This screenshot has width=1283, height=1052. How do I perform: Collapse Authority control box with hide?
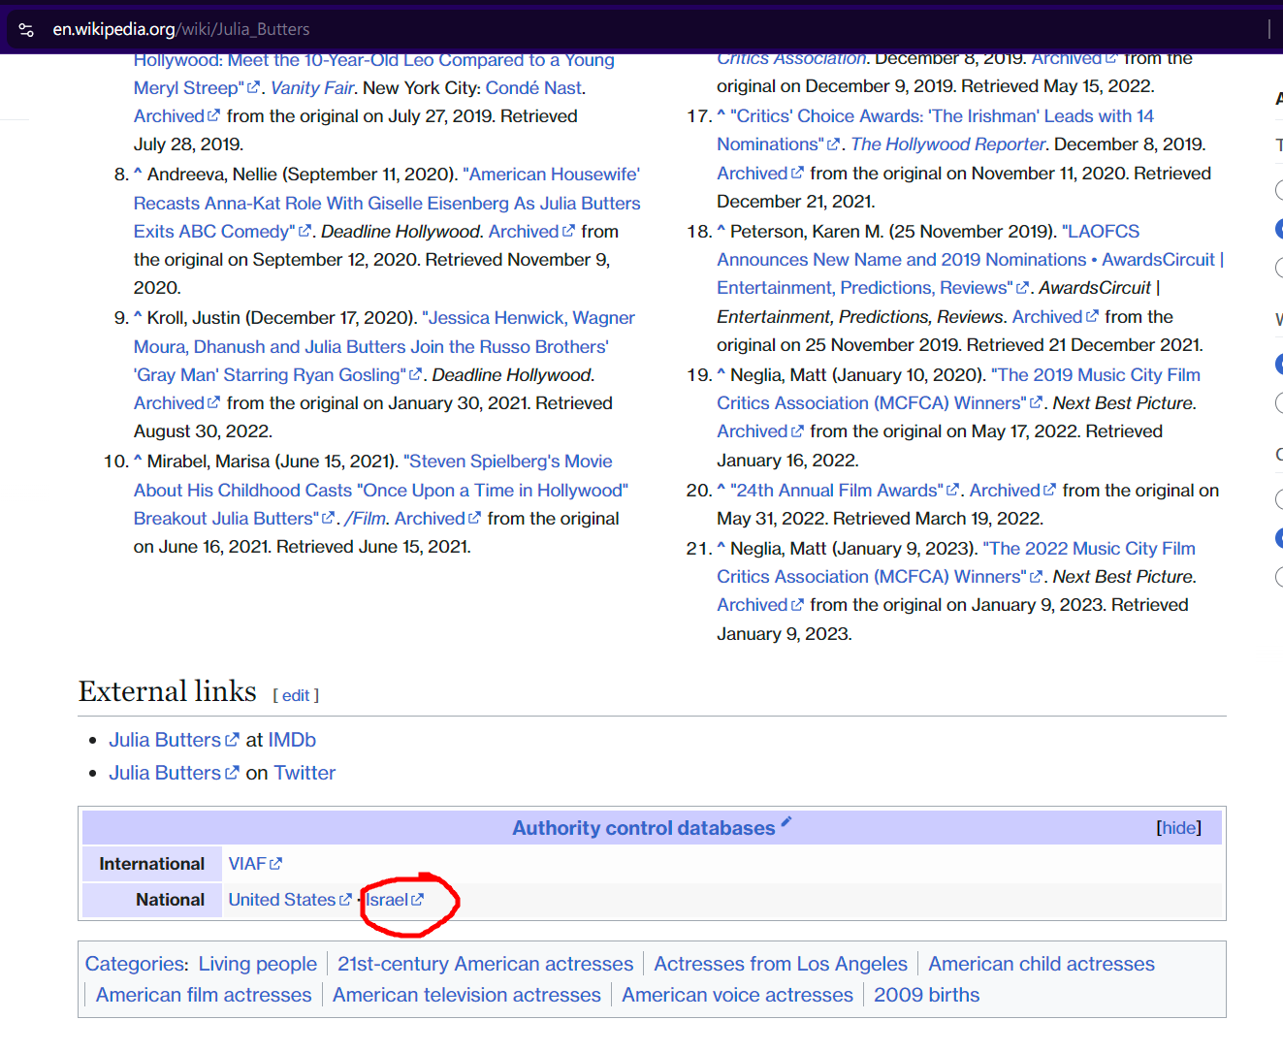click(1178, 828)
